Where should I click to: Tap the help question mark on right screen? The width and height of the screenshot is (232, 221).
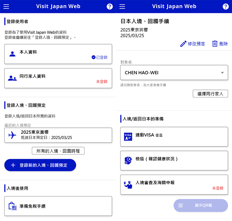tap(226, 6)
